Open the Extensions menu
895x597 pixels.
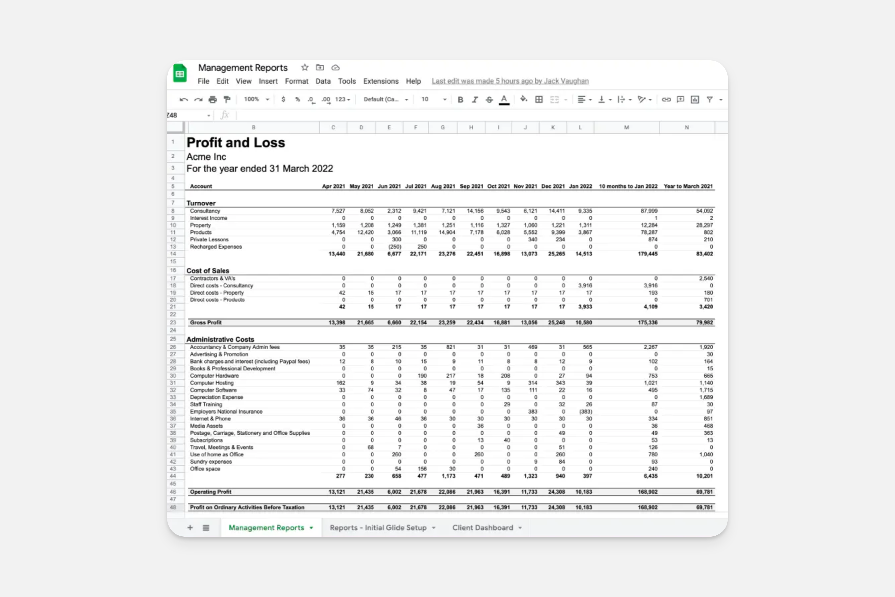pyautogui.click(x=380, y=81)
